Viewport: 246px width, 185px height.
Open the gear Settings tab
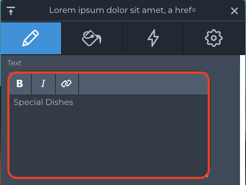point(214,38)
